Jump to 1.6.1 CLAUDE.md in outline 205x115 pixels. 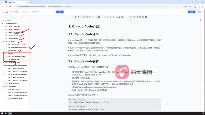(12, 45)
